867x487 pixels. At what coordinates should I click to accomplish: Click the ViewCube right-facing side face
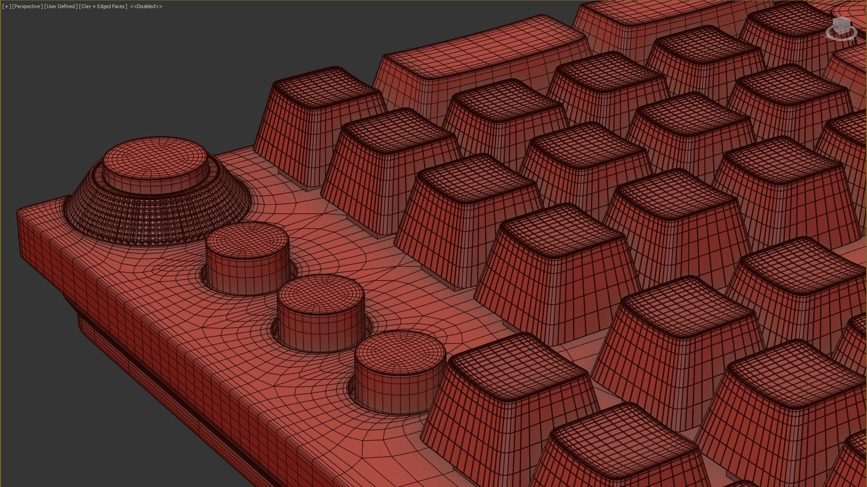click(x=846, y=28)
